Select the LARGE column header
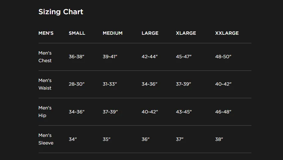The width and height of the screenshot is (283, 160). pyautogui.click(x=150, y=33)
